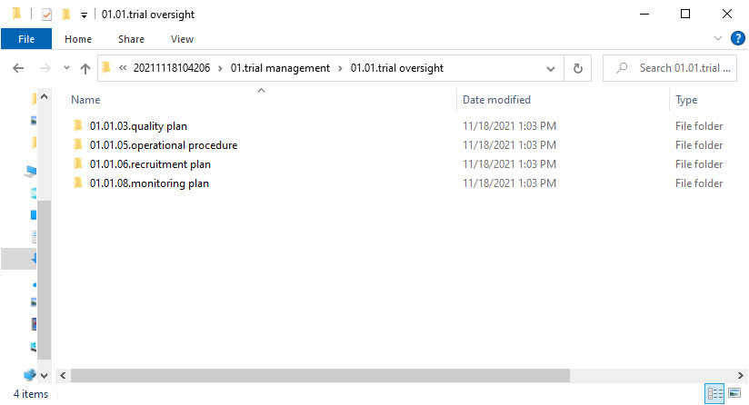The width and height of the screenshot is (749, 405).
Task: Click the Back navigation arrow
Action: pyautogui.click(x=17, y=68)
